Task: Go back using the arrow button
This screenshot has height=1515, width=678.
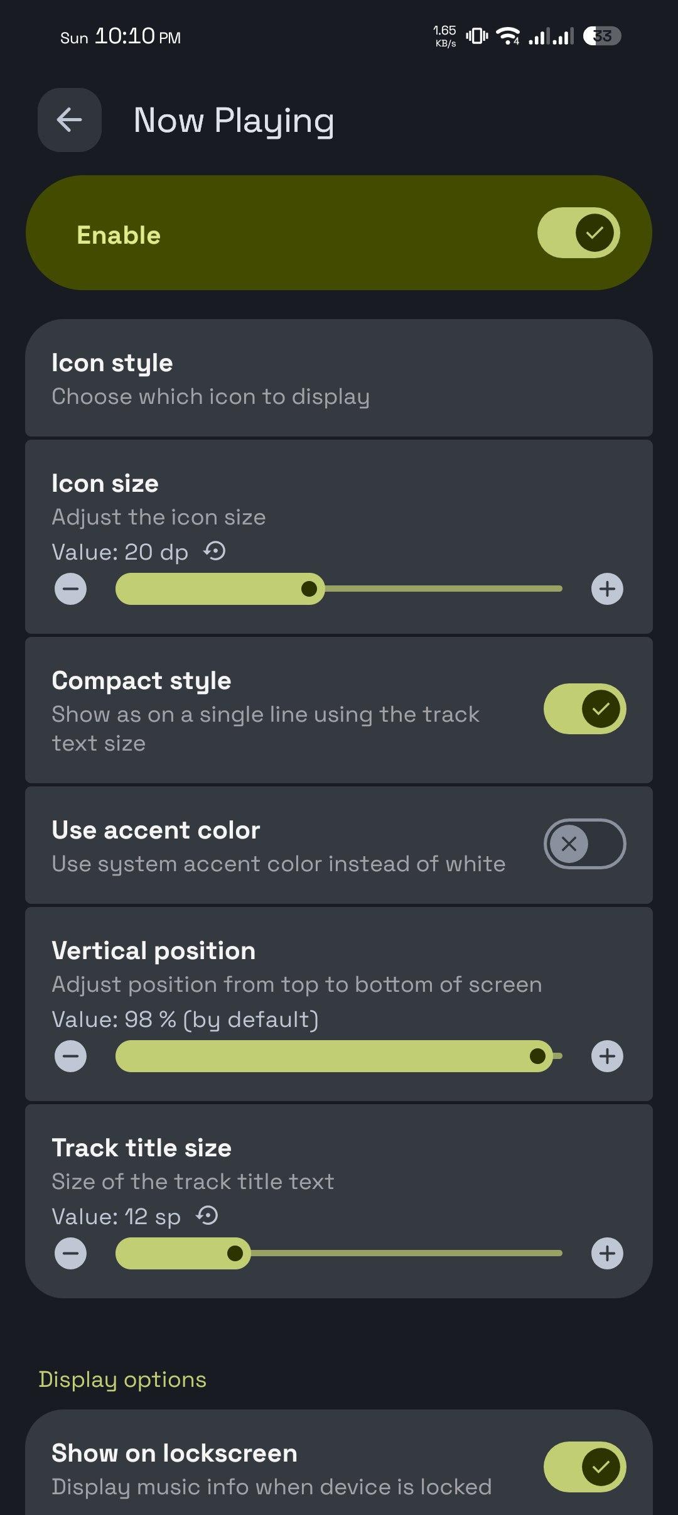Action: point(69,120)
